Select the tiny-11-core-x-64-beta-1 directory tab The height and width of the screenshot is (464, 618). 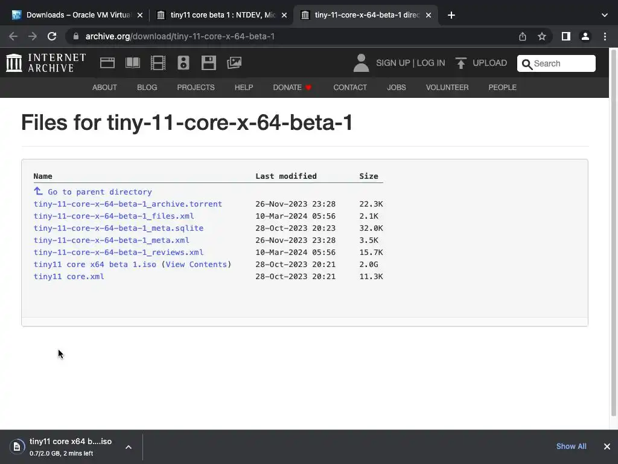[366, 15]
